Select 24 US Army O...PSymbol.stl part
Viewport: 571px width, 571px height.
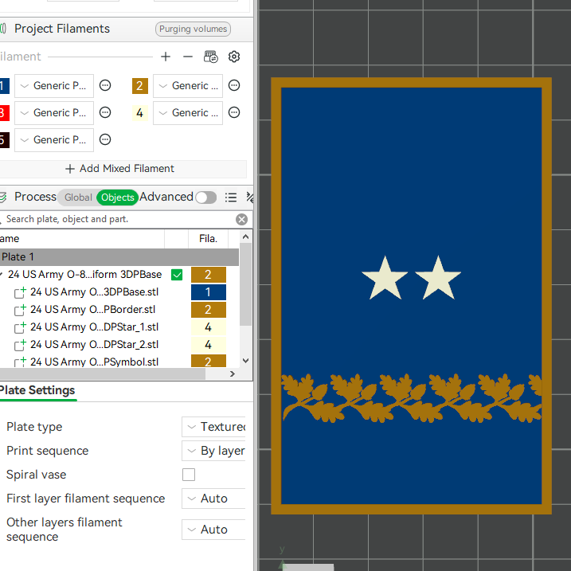(94, 362)
